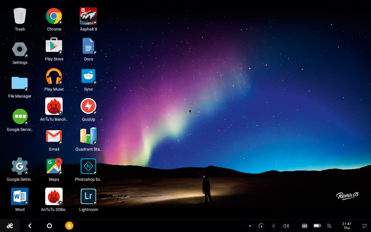
Task: Launch the Chrome browser
Action: (54, 16)
